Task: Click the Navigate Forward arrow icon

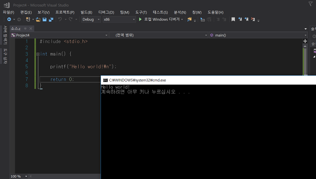Action: [x=19, y=19]
